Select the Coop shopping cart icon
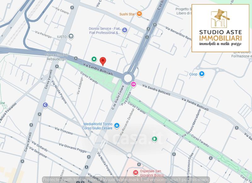This screenshot has width=252, height=183. tap(202, 74)
